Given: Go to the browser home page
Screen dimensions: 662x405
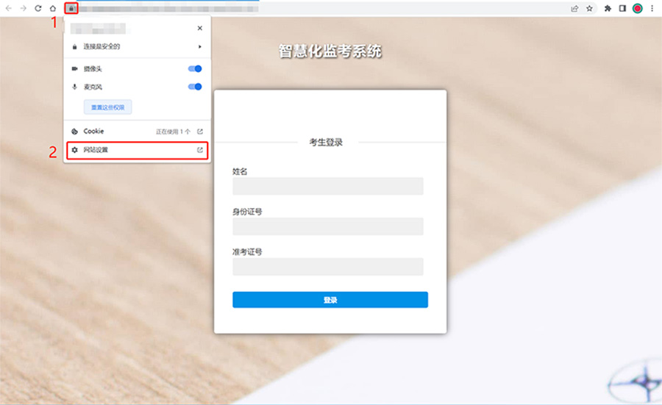Looking at the screenshot, I should point(52,8).
